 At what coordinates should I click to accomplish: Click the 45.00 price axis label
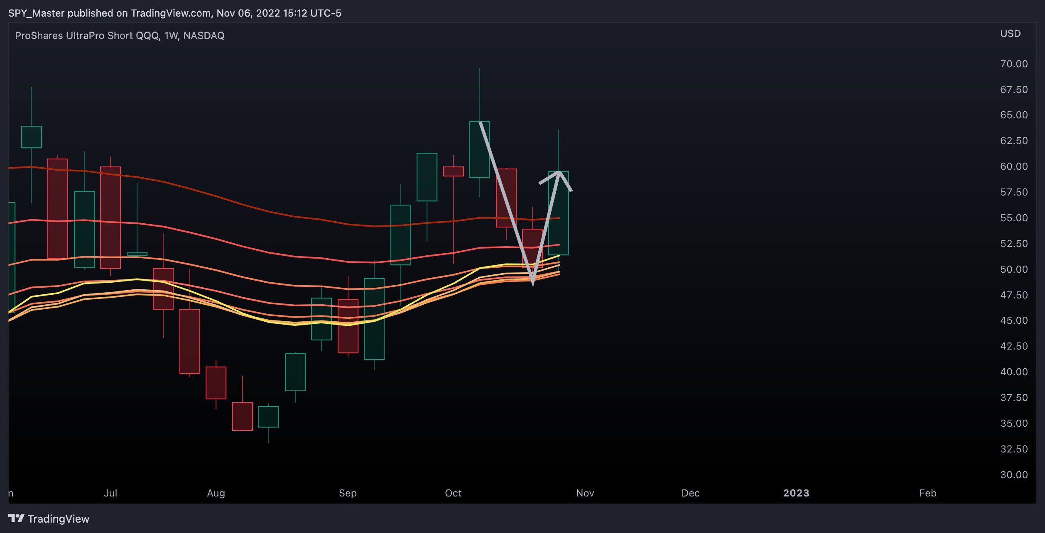click(1014, 320)
